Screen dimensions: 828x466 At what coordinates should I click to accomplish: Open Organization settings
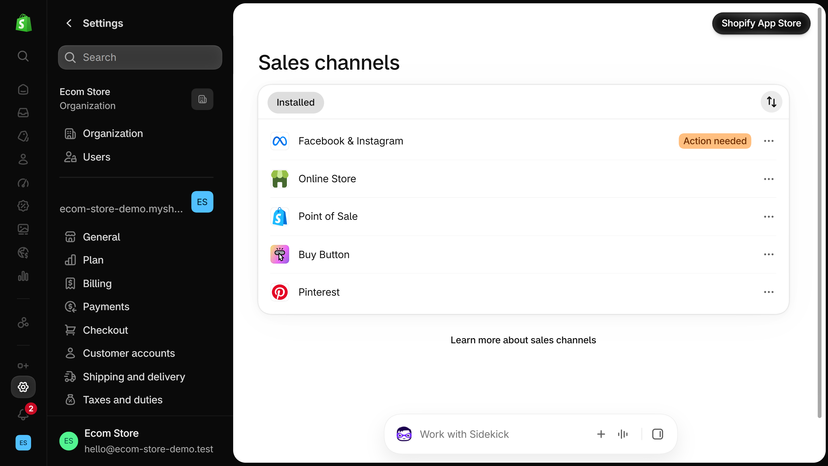pos(137,133)
